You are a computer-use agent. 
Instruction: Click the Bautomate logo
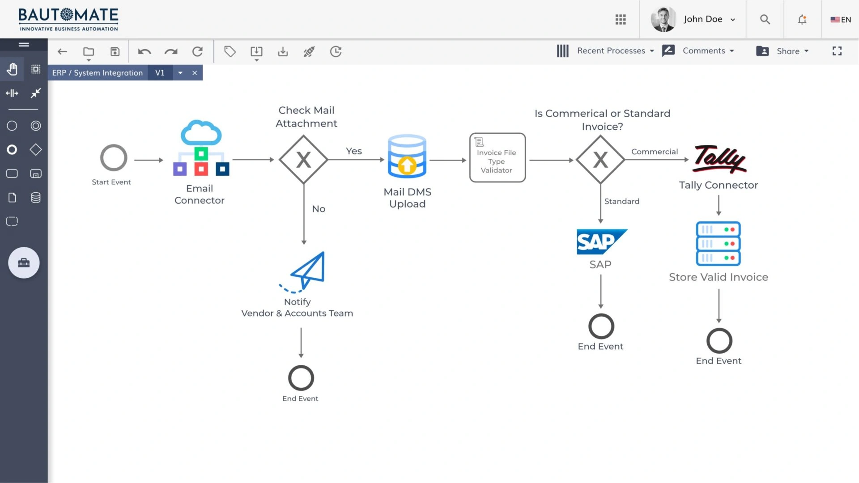68,19
